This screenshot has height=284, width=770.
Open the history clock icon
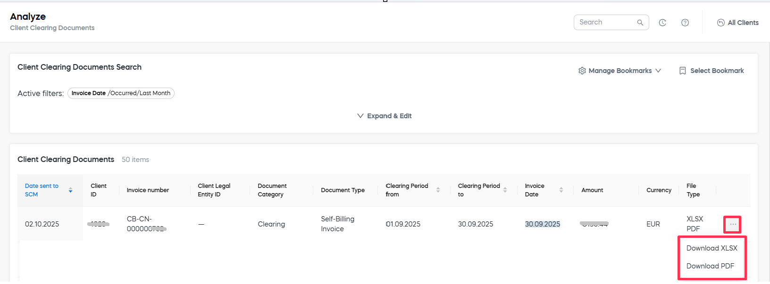(662, 23)
